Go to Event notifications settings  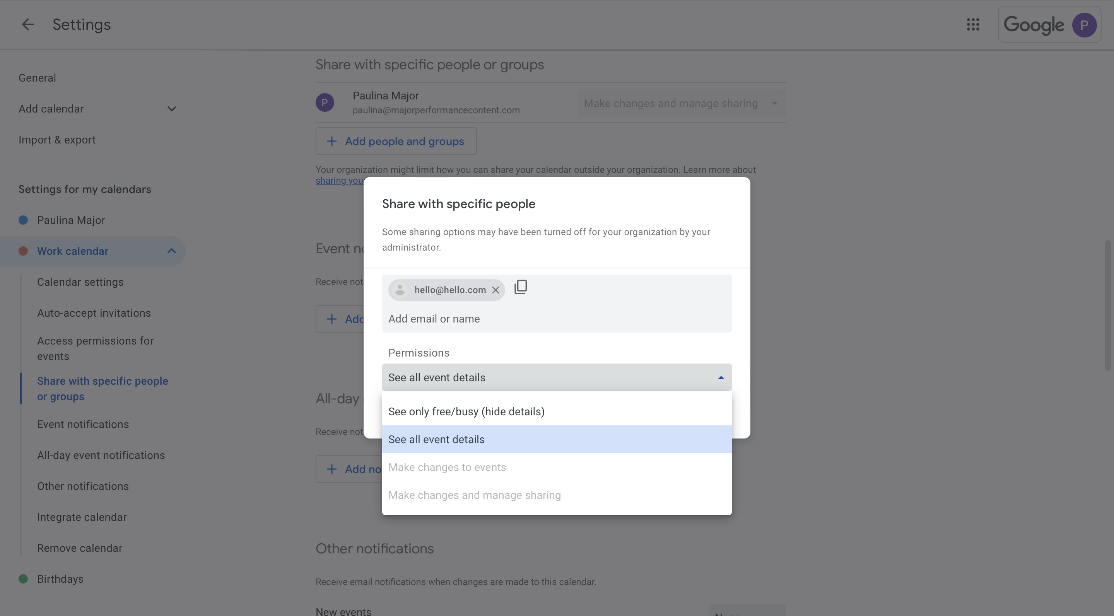coord(83,424)
